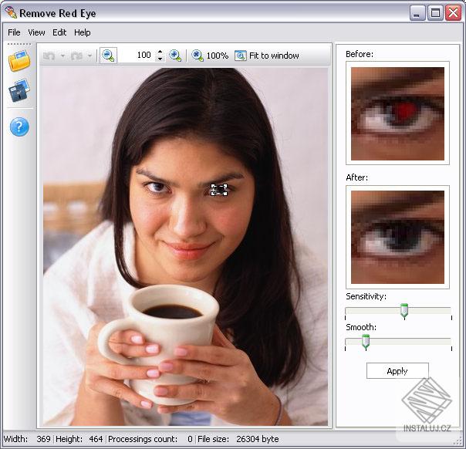The height and width of the screenshot is (449, 466).
Task: Expand the undo history dropdown arrow
Action: (62, 56)
